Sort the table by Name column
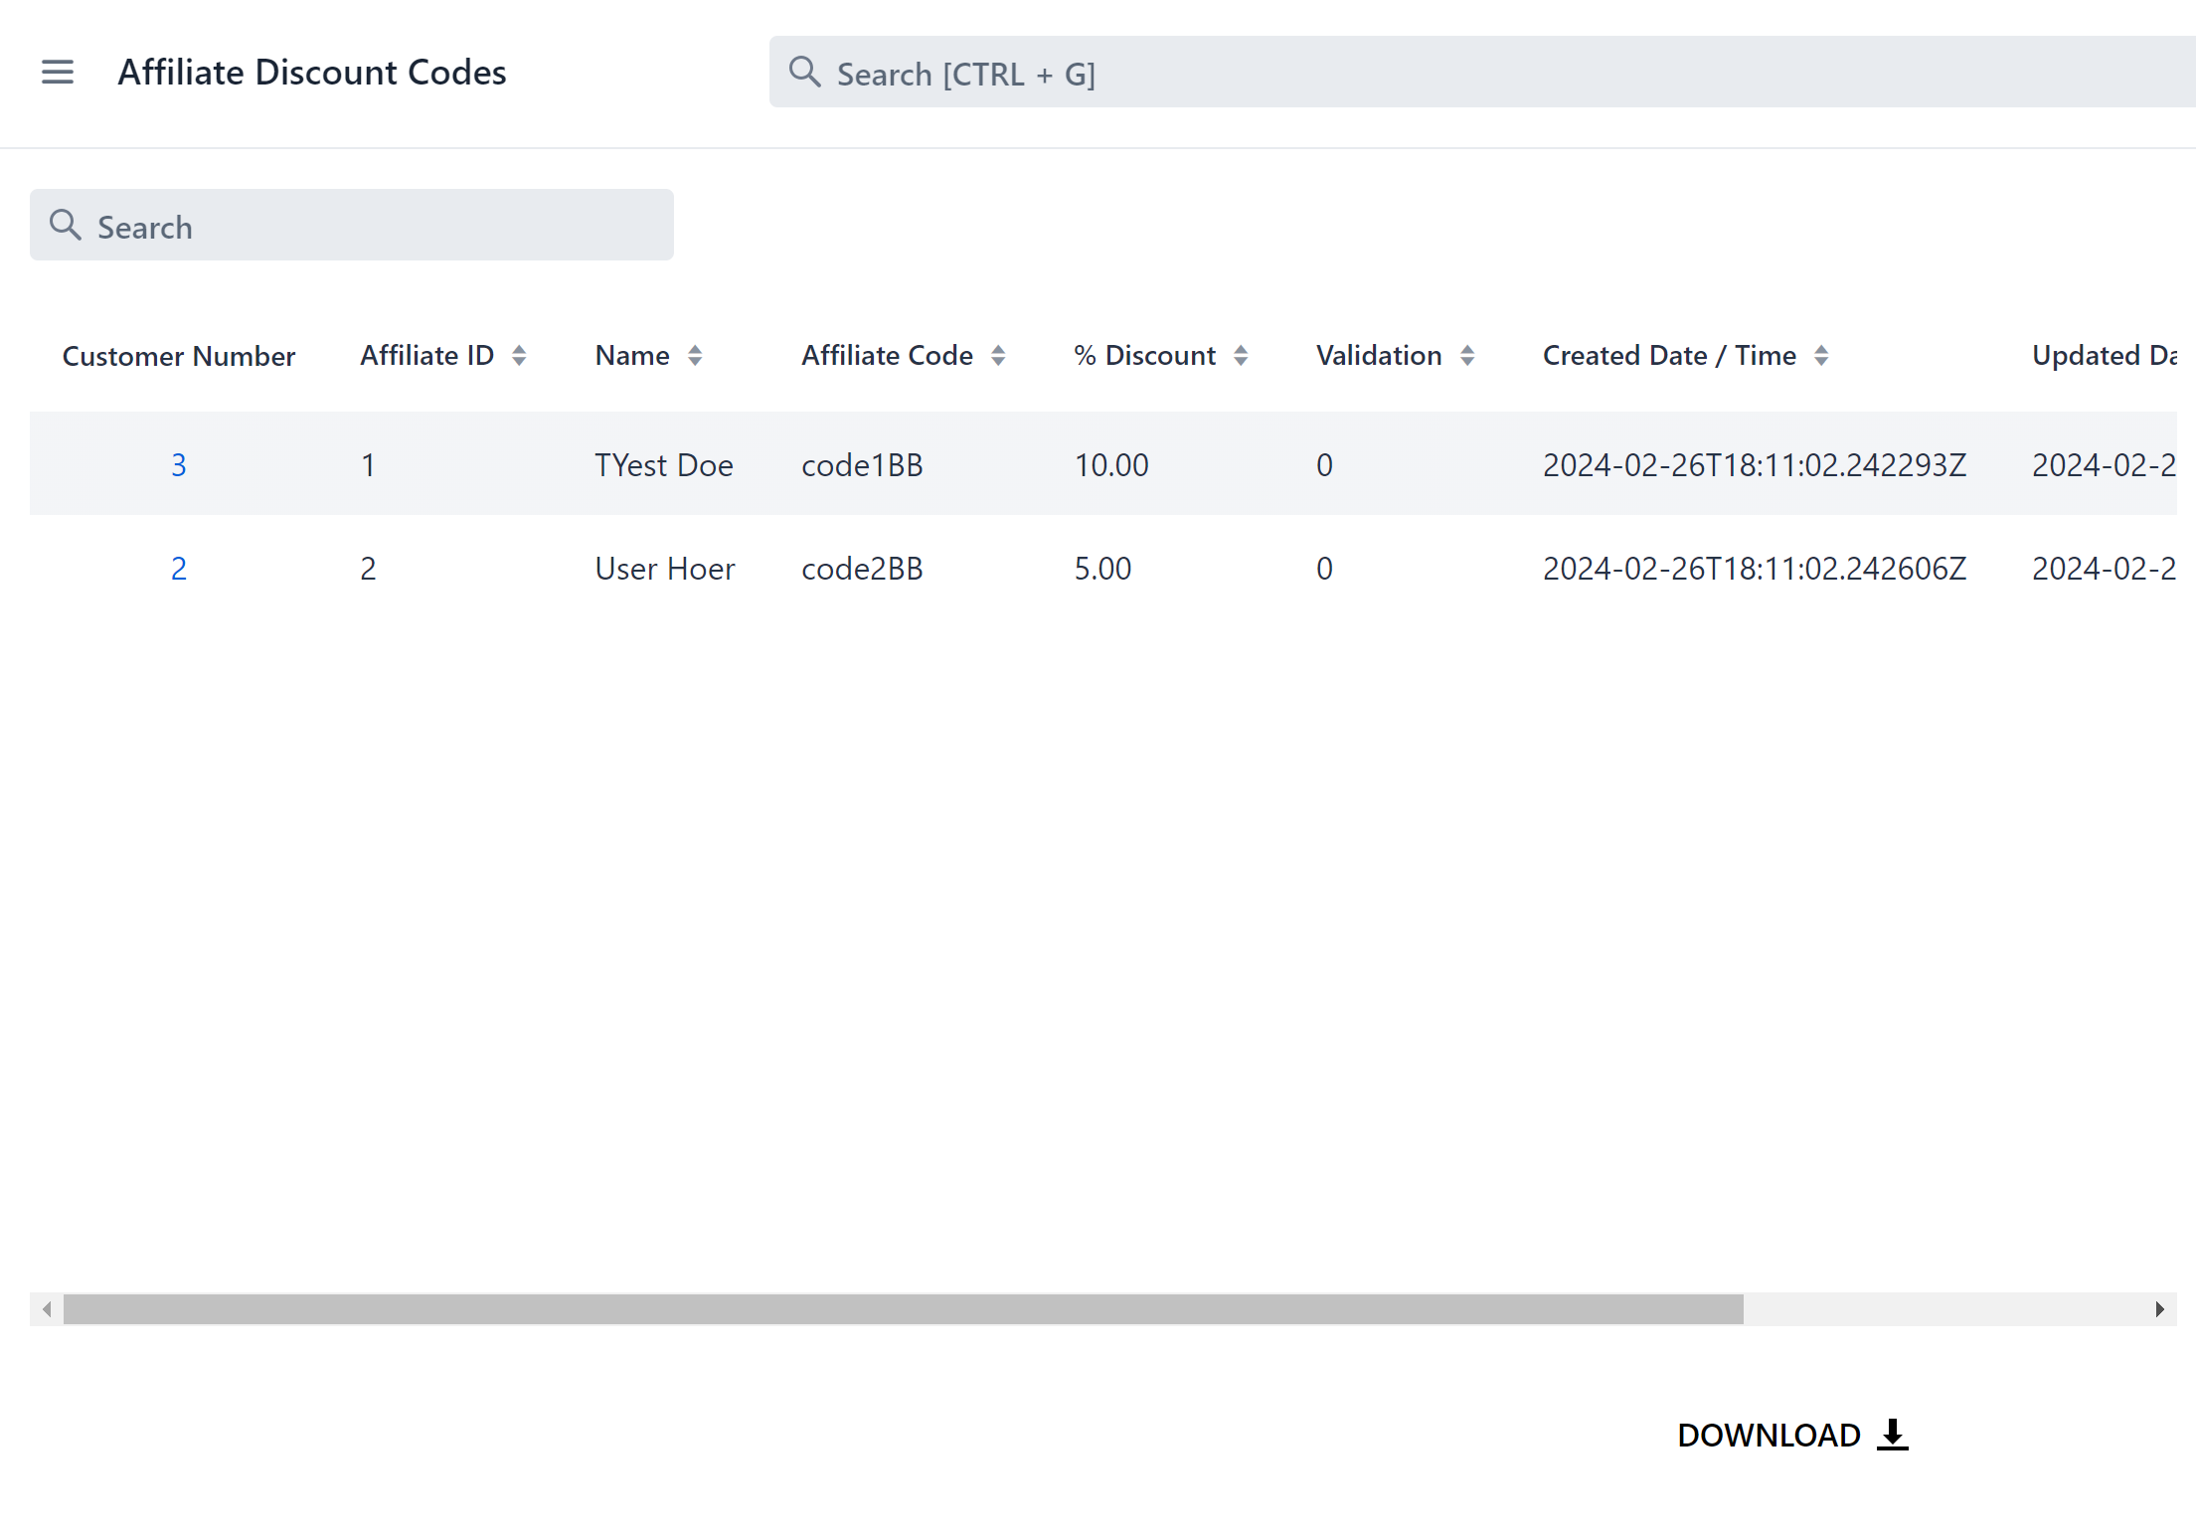Image resolution: width=2196 pixels, height=1531 pixels. [x=695, y=355]
